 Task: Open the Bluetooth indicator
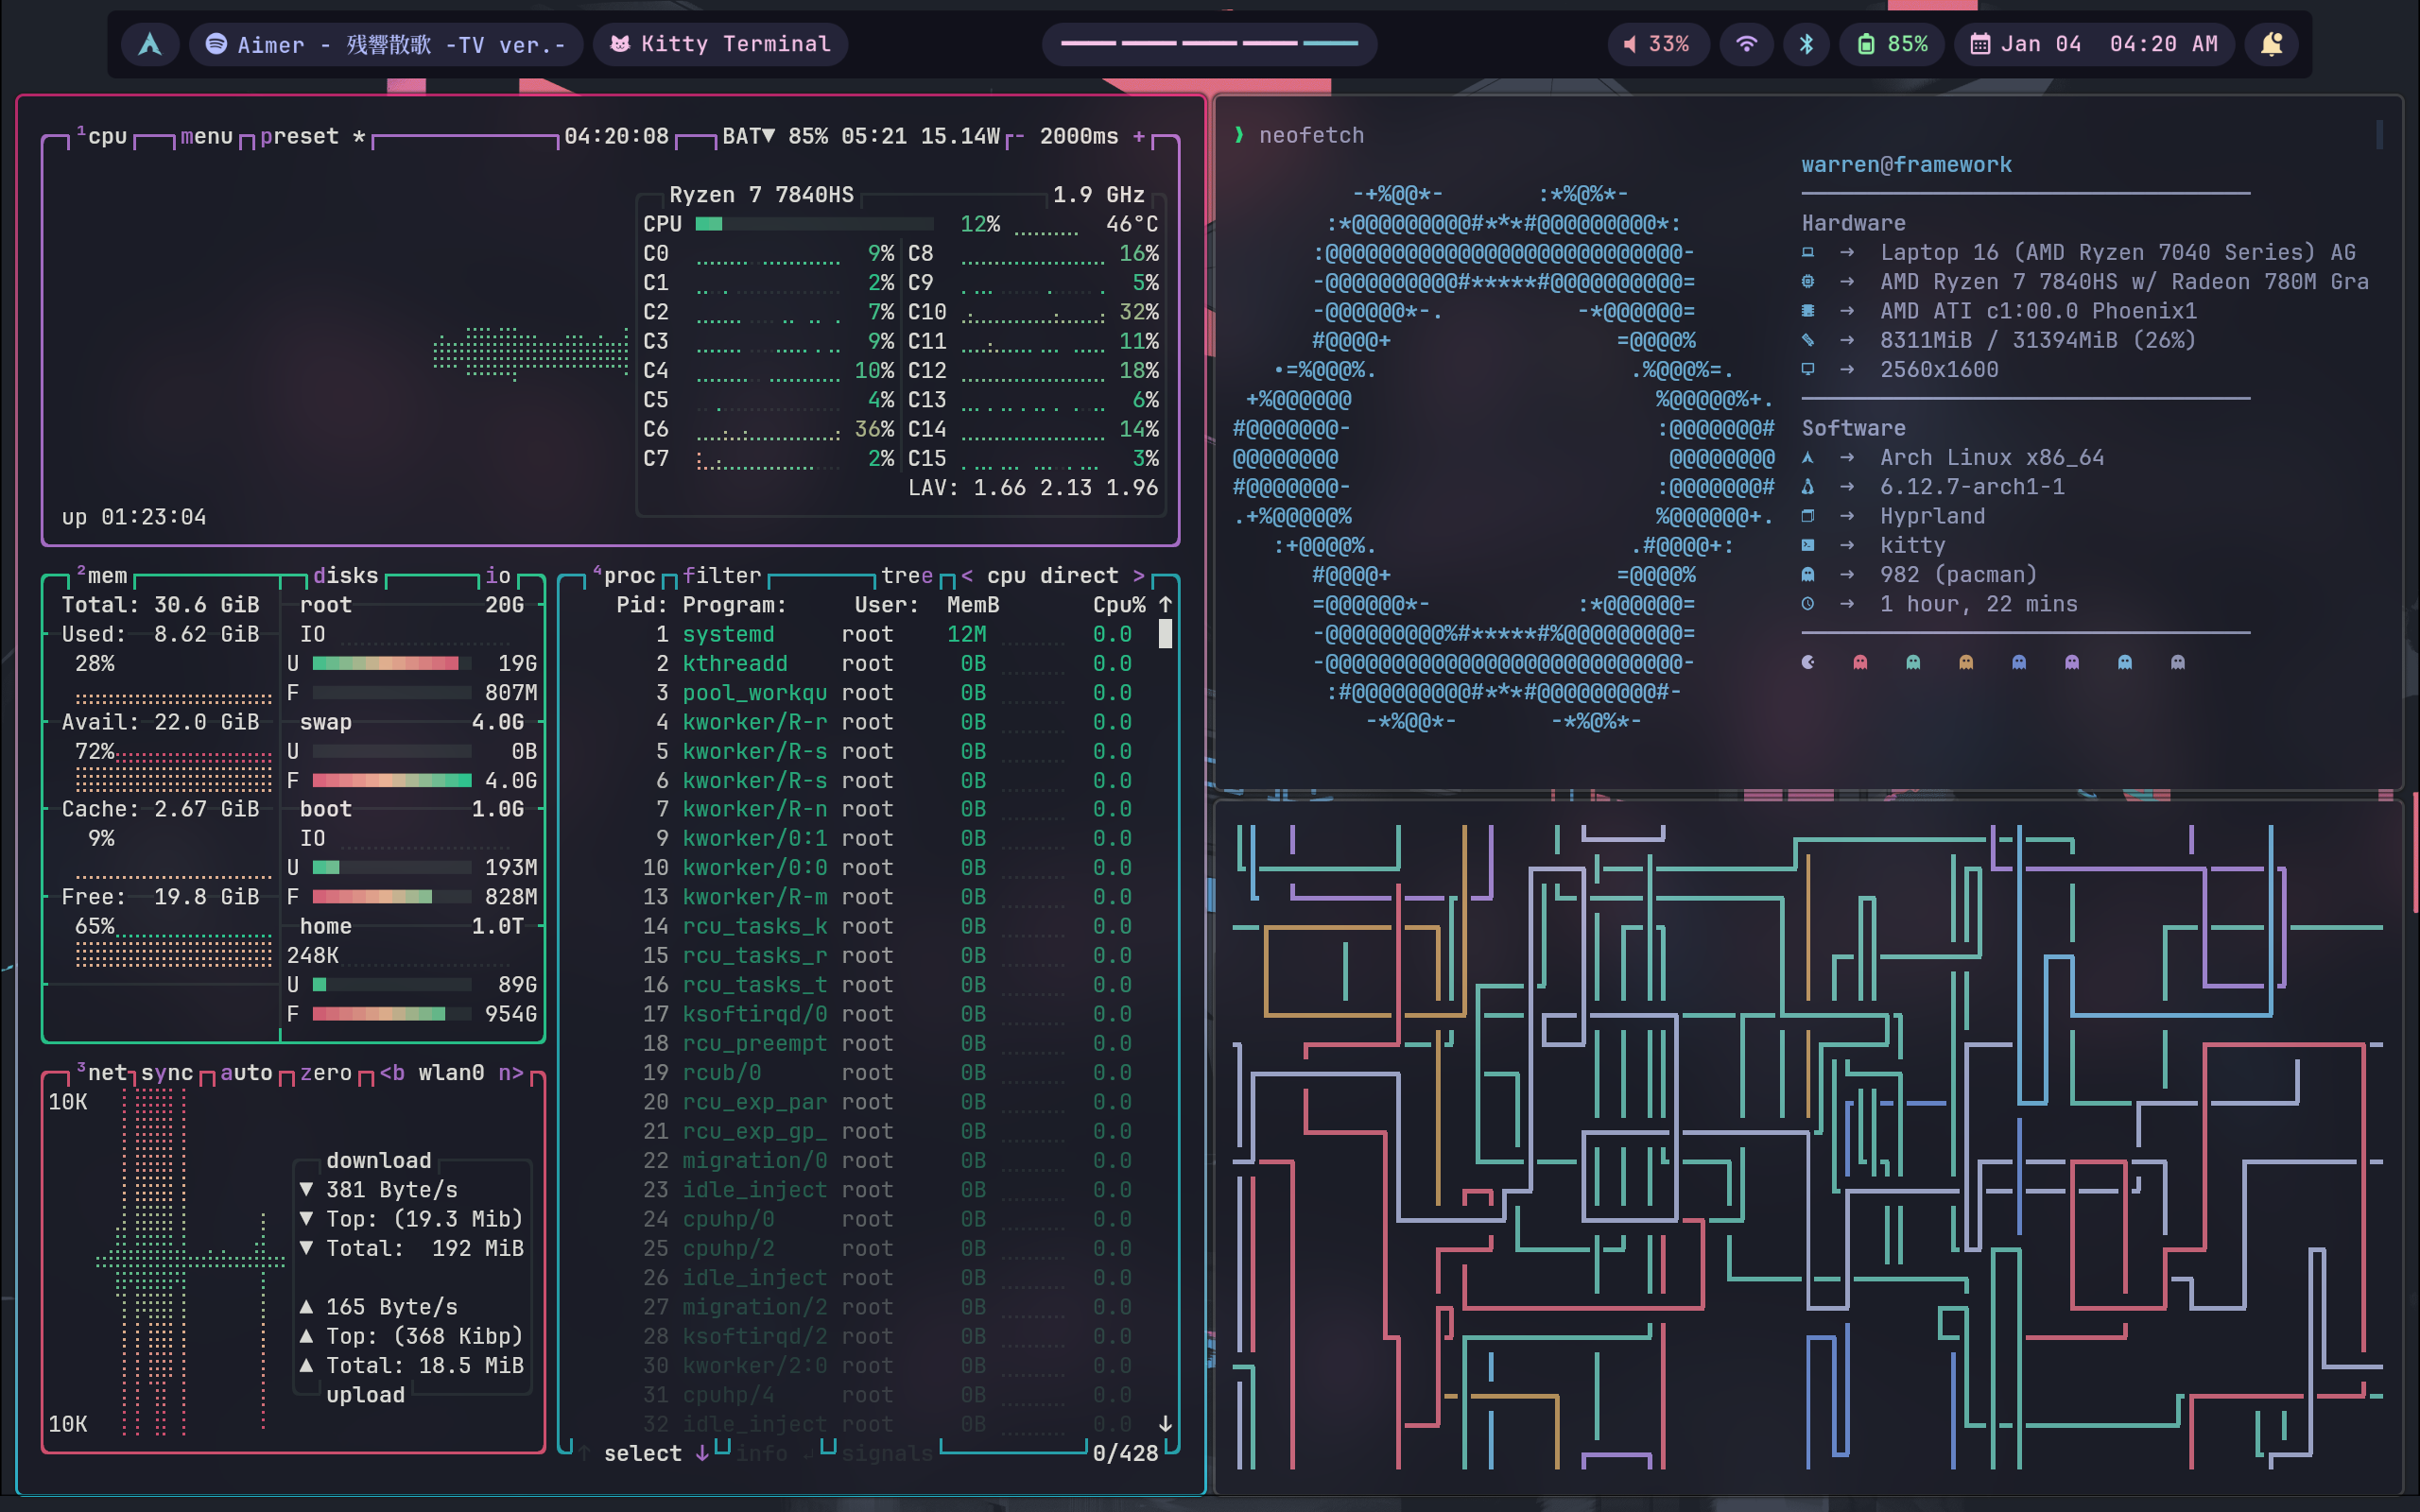click(x=1806, y=44)
